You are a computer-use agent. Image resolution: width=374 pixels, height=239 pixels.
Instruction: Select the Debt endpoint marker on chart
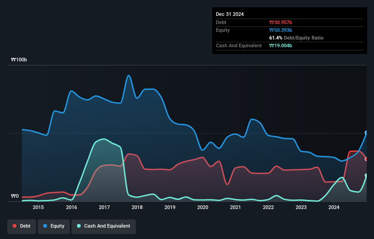366,159
